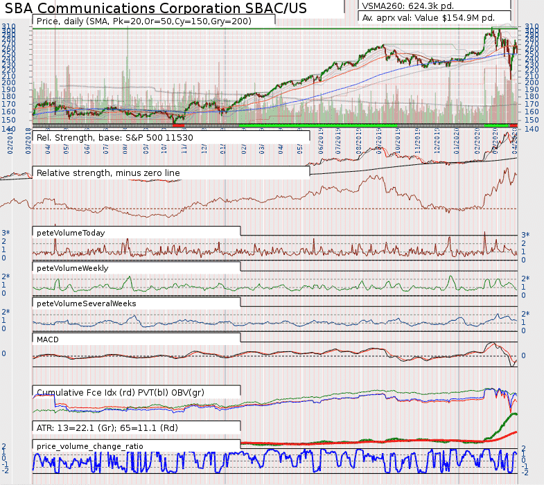Viewport: 544px width, 485px height.
Task: Click the 01/2020 date axis label
Action: click(457, 141)
